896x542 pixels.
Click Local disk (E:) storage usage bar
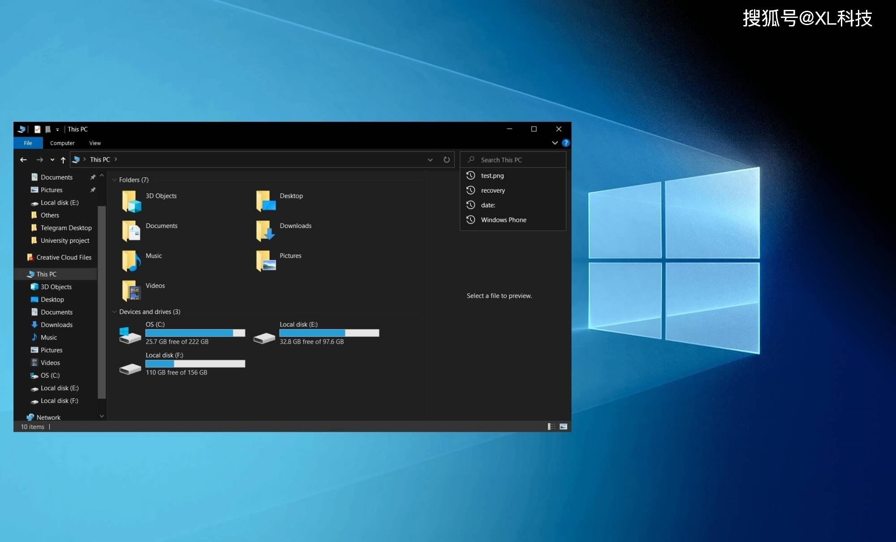point(329,333)
